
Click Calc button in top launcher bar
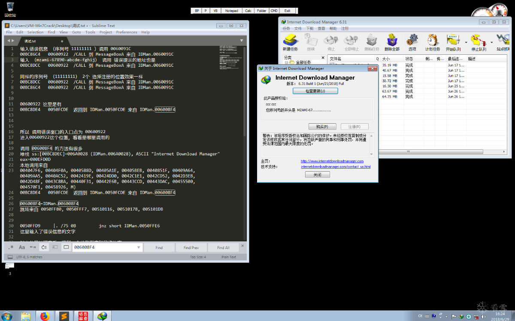[x=248, y=11]
